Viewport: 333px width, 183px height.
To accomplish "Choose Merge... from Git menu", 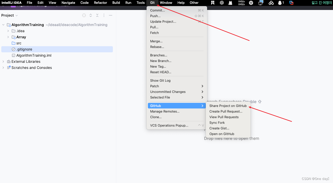I will [177, 41].
